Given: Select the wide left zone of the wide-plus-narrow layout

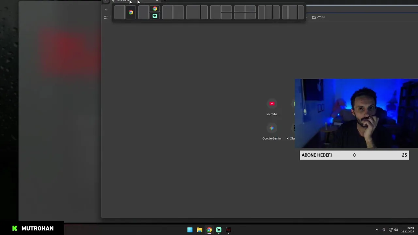Looking at the screenshot, I should [x=193, y=12].
